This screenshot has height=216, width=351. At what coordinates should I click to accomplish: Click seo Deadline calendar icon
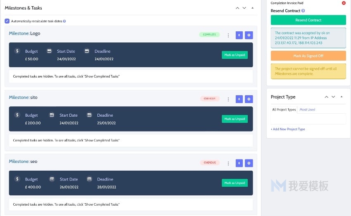89,179
